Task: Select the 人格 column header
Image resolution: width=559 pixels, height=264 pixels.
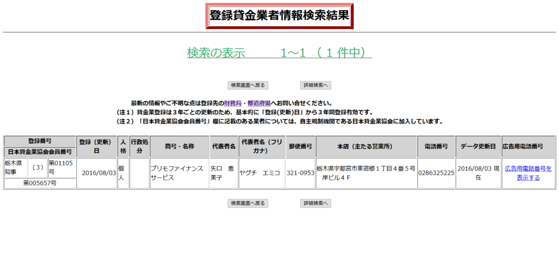Action: 123,146
